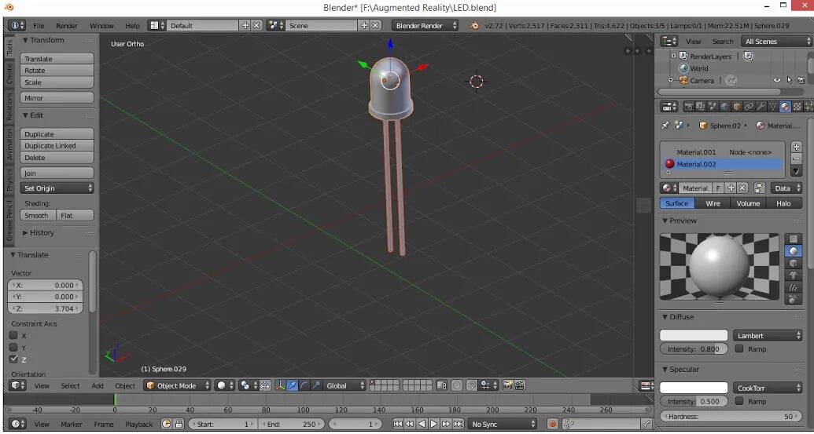
Task: Open the Object properties tab (cube icon)
Action: (737, 107)
